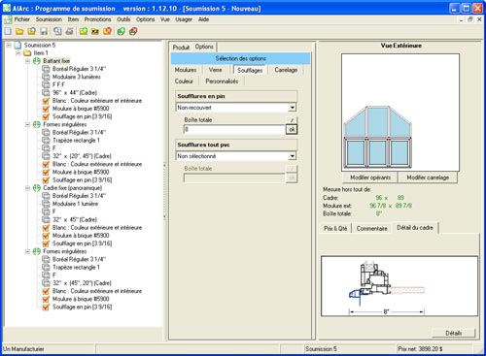The width and height of the screenshot is (486, 356).
Task: Click the AlArc icon left of Fichier menu
Action: coord(8,19)
